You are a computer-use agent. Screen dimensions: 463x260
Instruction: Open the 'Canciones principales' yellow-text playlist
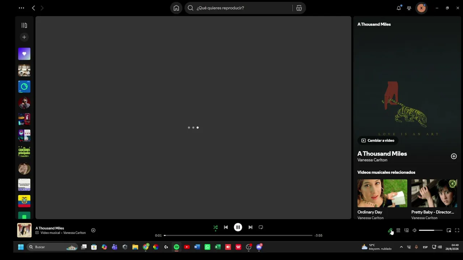[24, 152]
